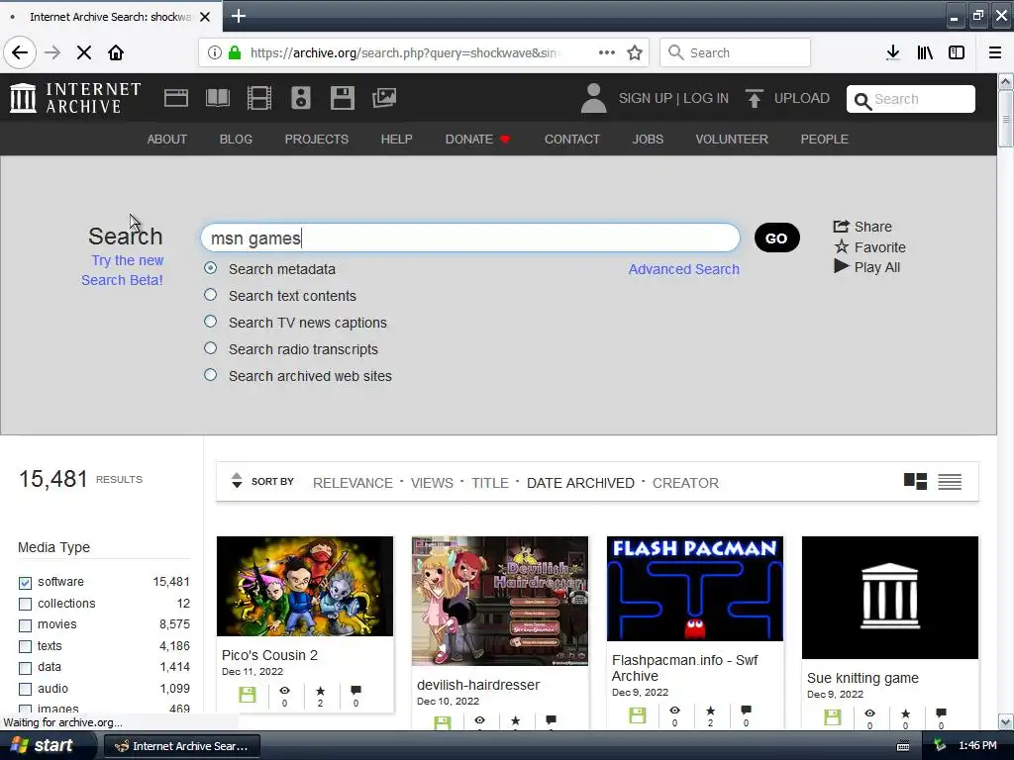Open Advanced Search link
Image resolution: width=1014 pixels, height=760 pixels.
click(683, 269)
